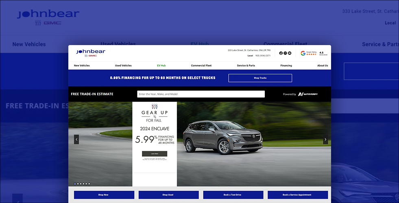Click the YouTube social icon
Screen dimensions: 399x203
point(290,53)
